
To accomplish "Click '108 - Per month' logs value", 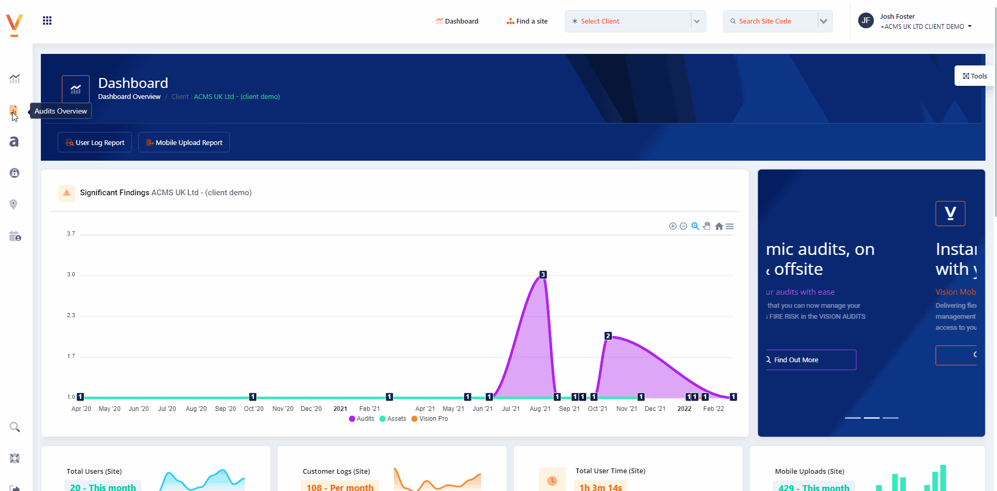I will (x=340, y=487).
